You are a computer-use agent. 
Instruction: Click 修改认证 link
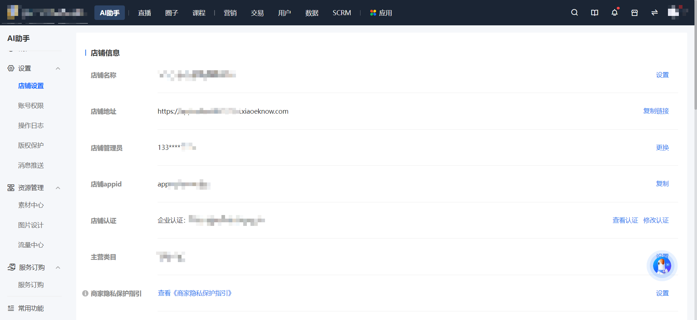click(x=656, y=220)
